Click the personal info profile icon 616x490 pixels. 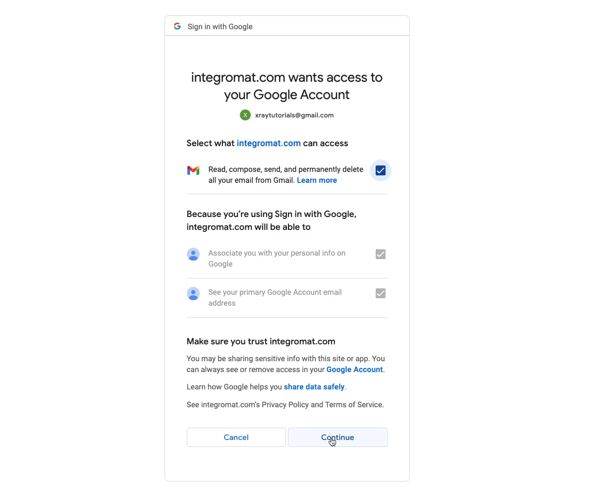[x=193, y=254]
